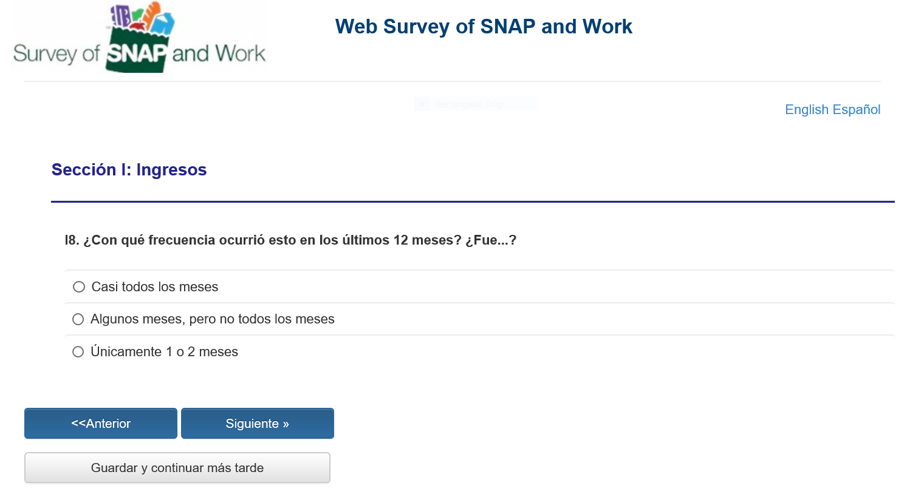Pick the 'Únicamente 1 o 2 meses' radio

(x=78, y=352)
